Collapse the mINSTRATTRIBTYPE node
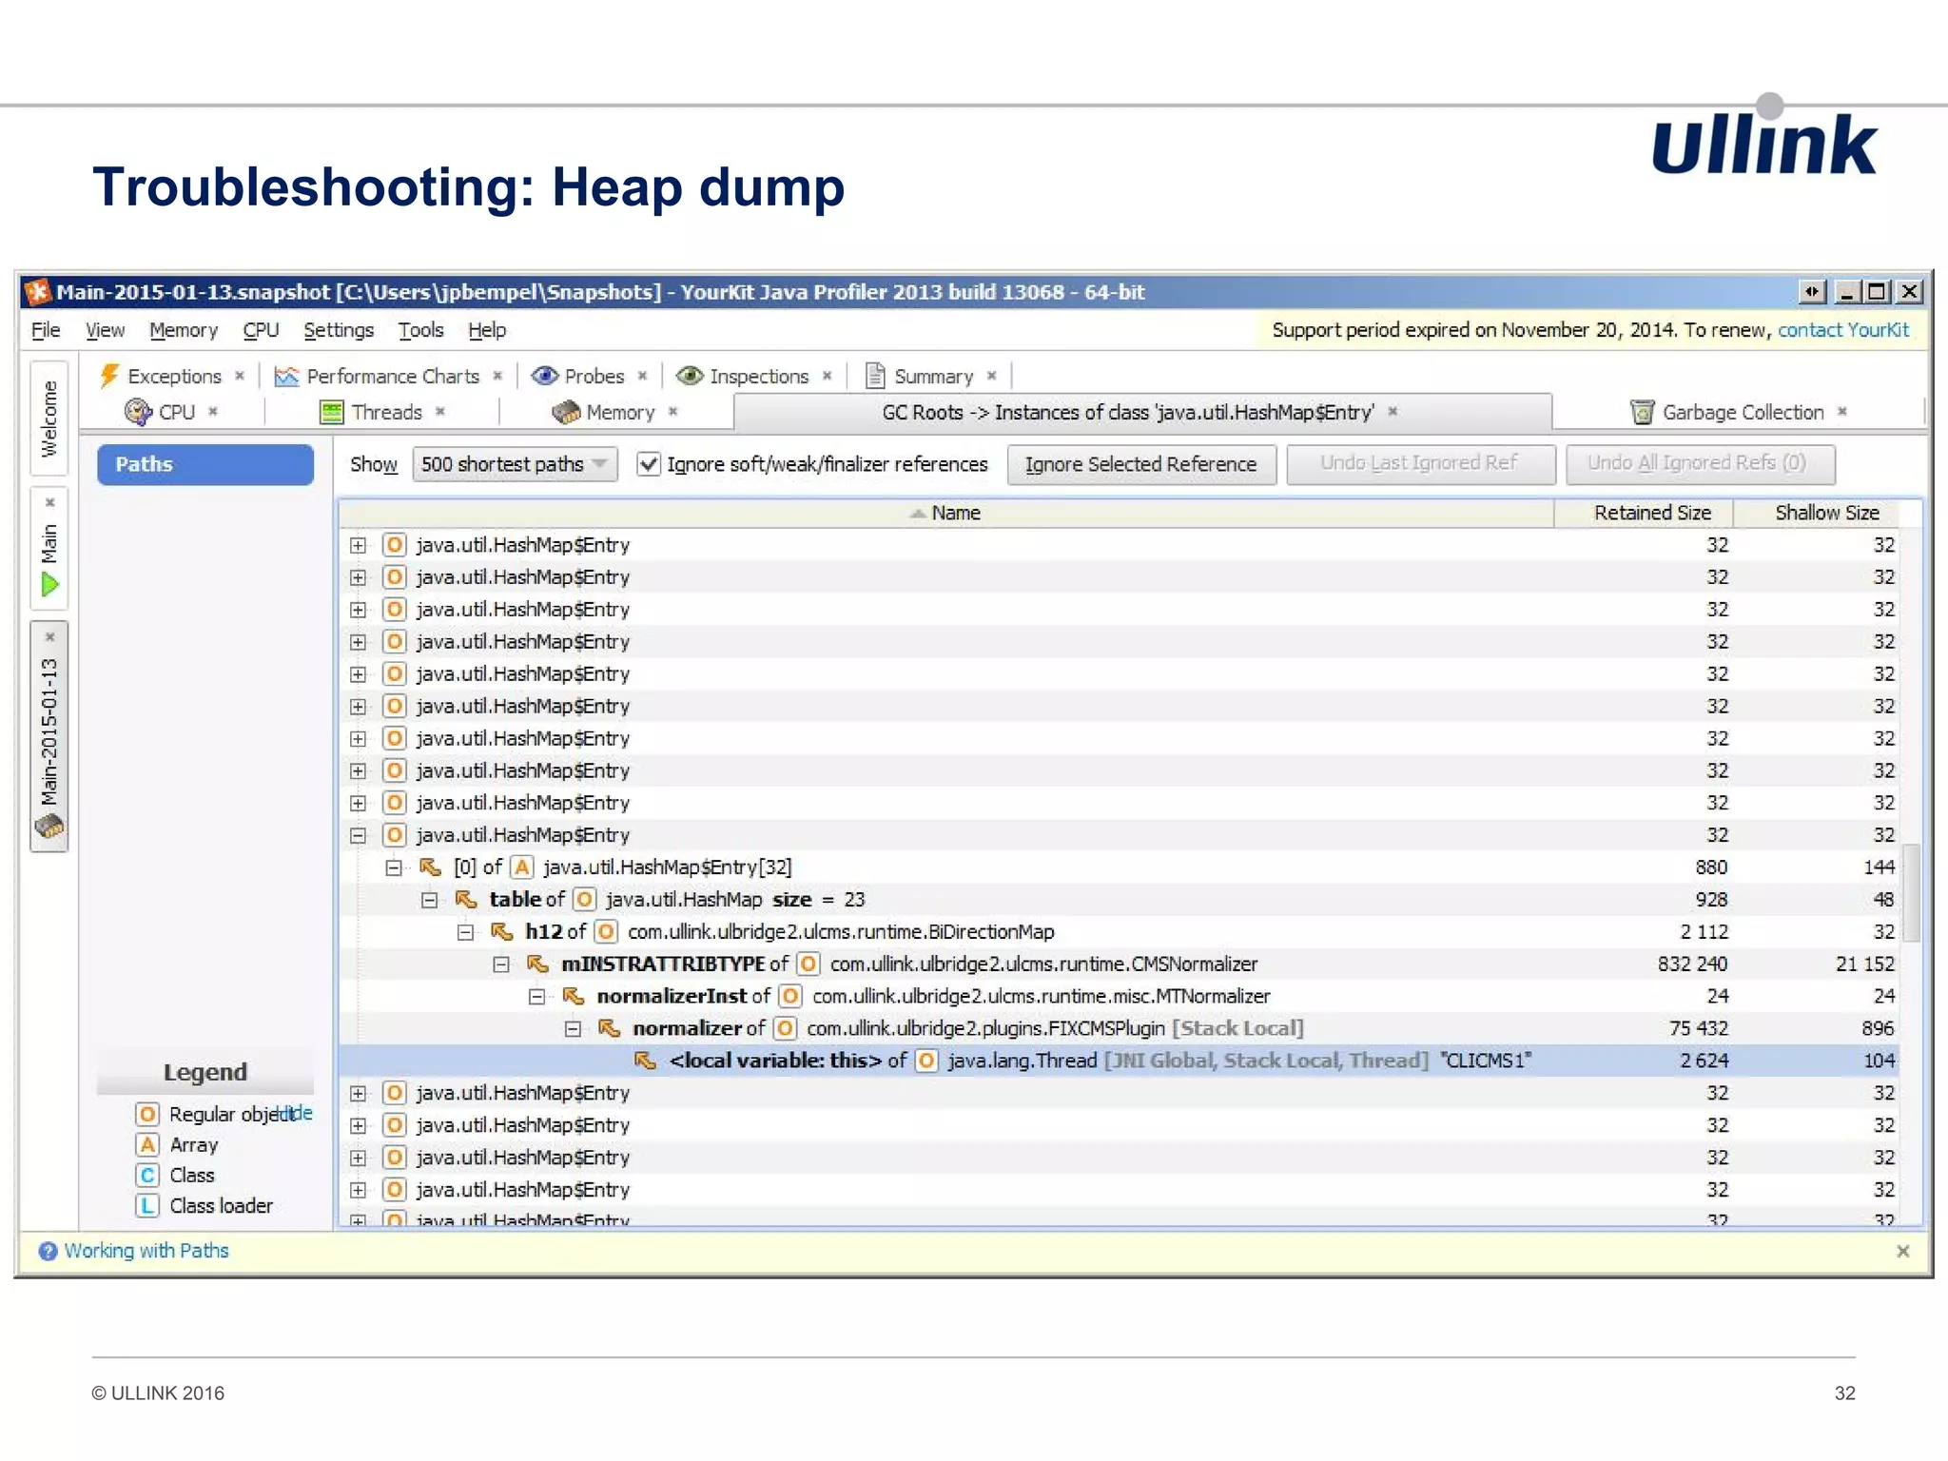Image resolution: width=1948 pixels, height=1461 pixels. pyautogui.click(x=501, y=964)
